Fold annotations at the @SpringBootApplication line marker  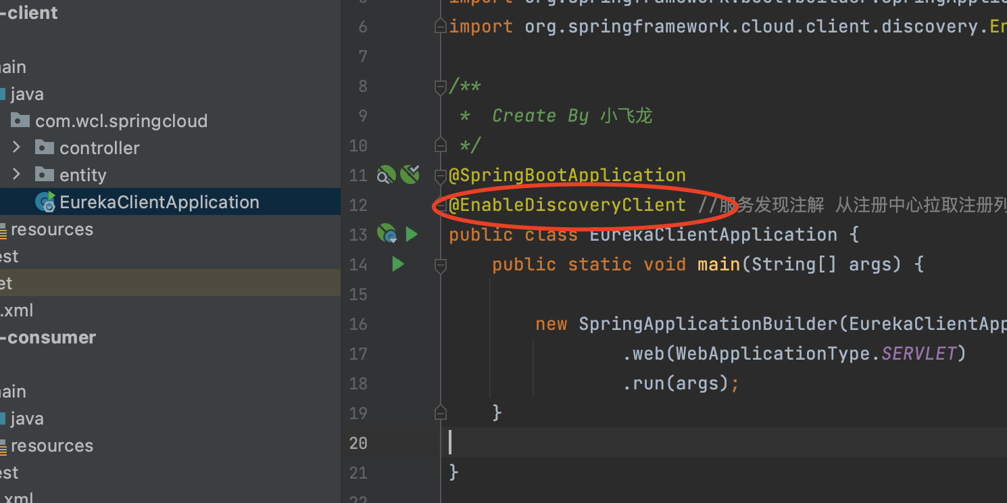pyautogui.click(x=441, y=175)
